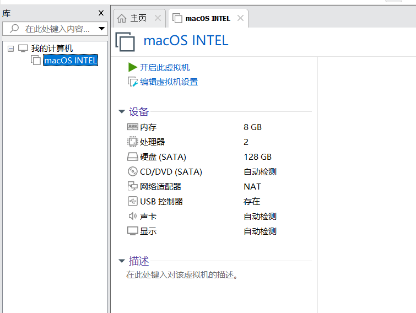Click the hard disk (SATA) icon
The image size is (416, 313).
[x=132, y=156]
